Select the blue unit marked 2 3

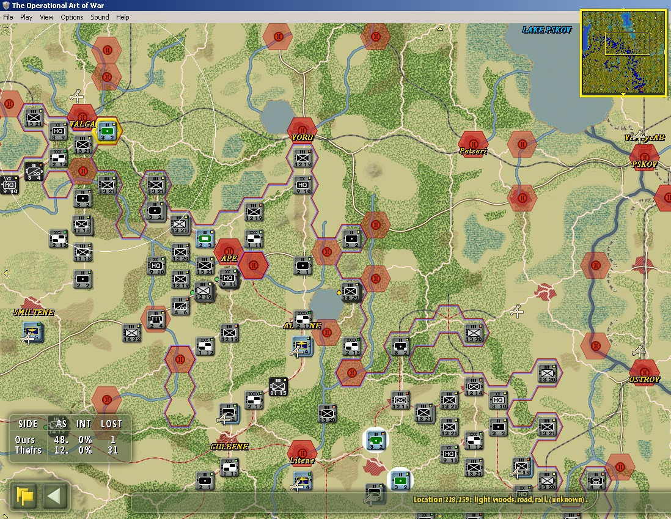[205, 238]
